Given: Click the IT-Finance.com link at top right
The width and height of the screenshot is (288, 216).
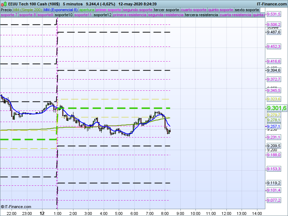Looking at the screenshot, I should pos(272,3).
